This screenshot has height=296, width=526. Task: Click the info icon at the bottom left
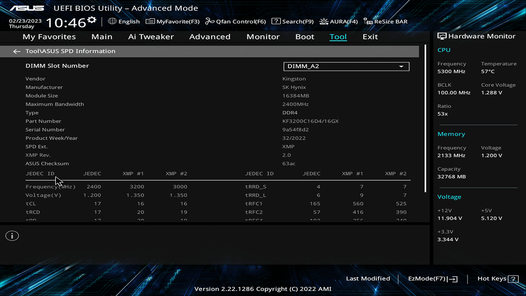tap(12, 236)
